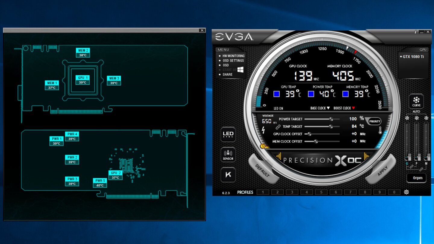The width and height of the screenshot is (434, 244).
Task: Close the sensor diagram window
Action: [202, 30]
